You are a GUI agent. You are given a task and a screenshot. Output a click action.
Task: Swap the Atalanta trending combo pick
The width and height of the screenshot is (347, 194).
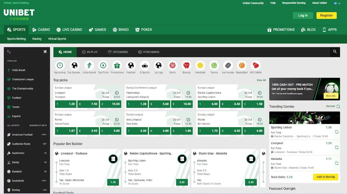[x=337, y=163]
